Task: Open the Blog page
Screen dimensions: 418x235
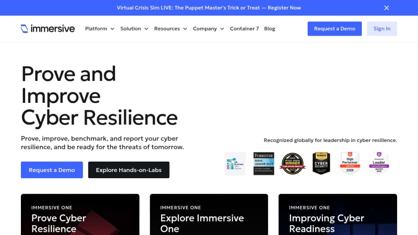Action: (269, 29)
